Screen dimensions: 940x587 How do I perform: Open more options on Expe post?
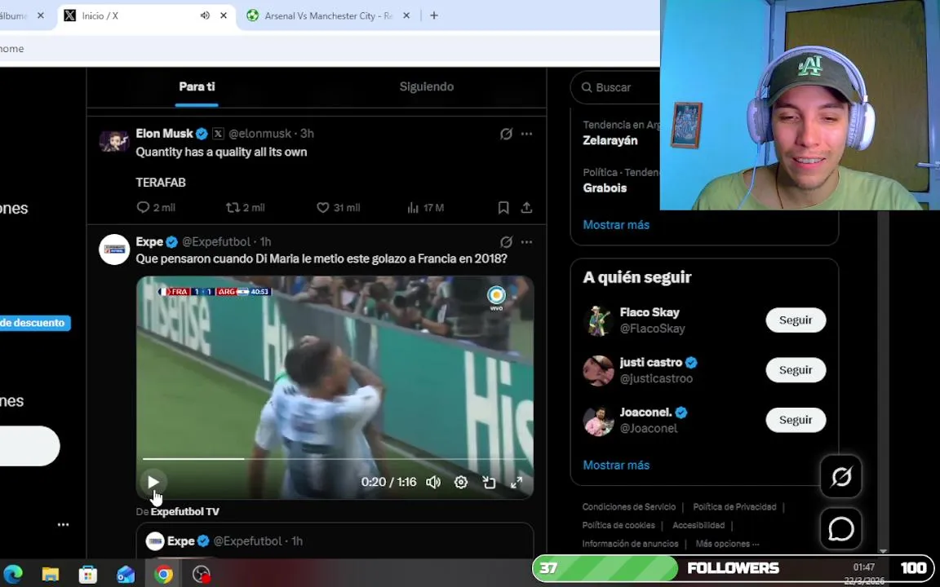point(526,242)
